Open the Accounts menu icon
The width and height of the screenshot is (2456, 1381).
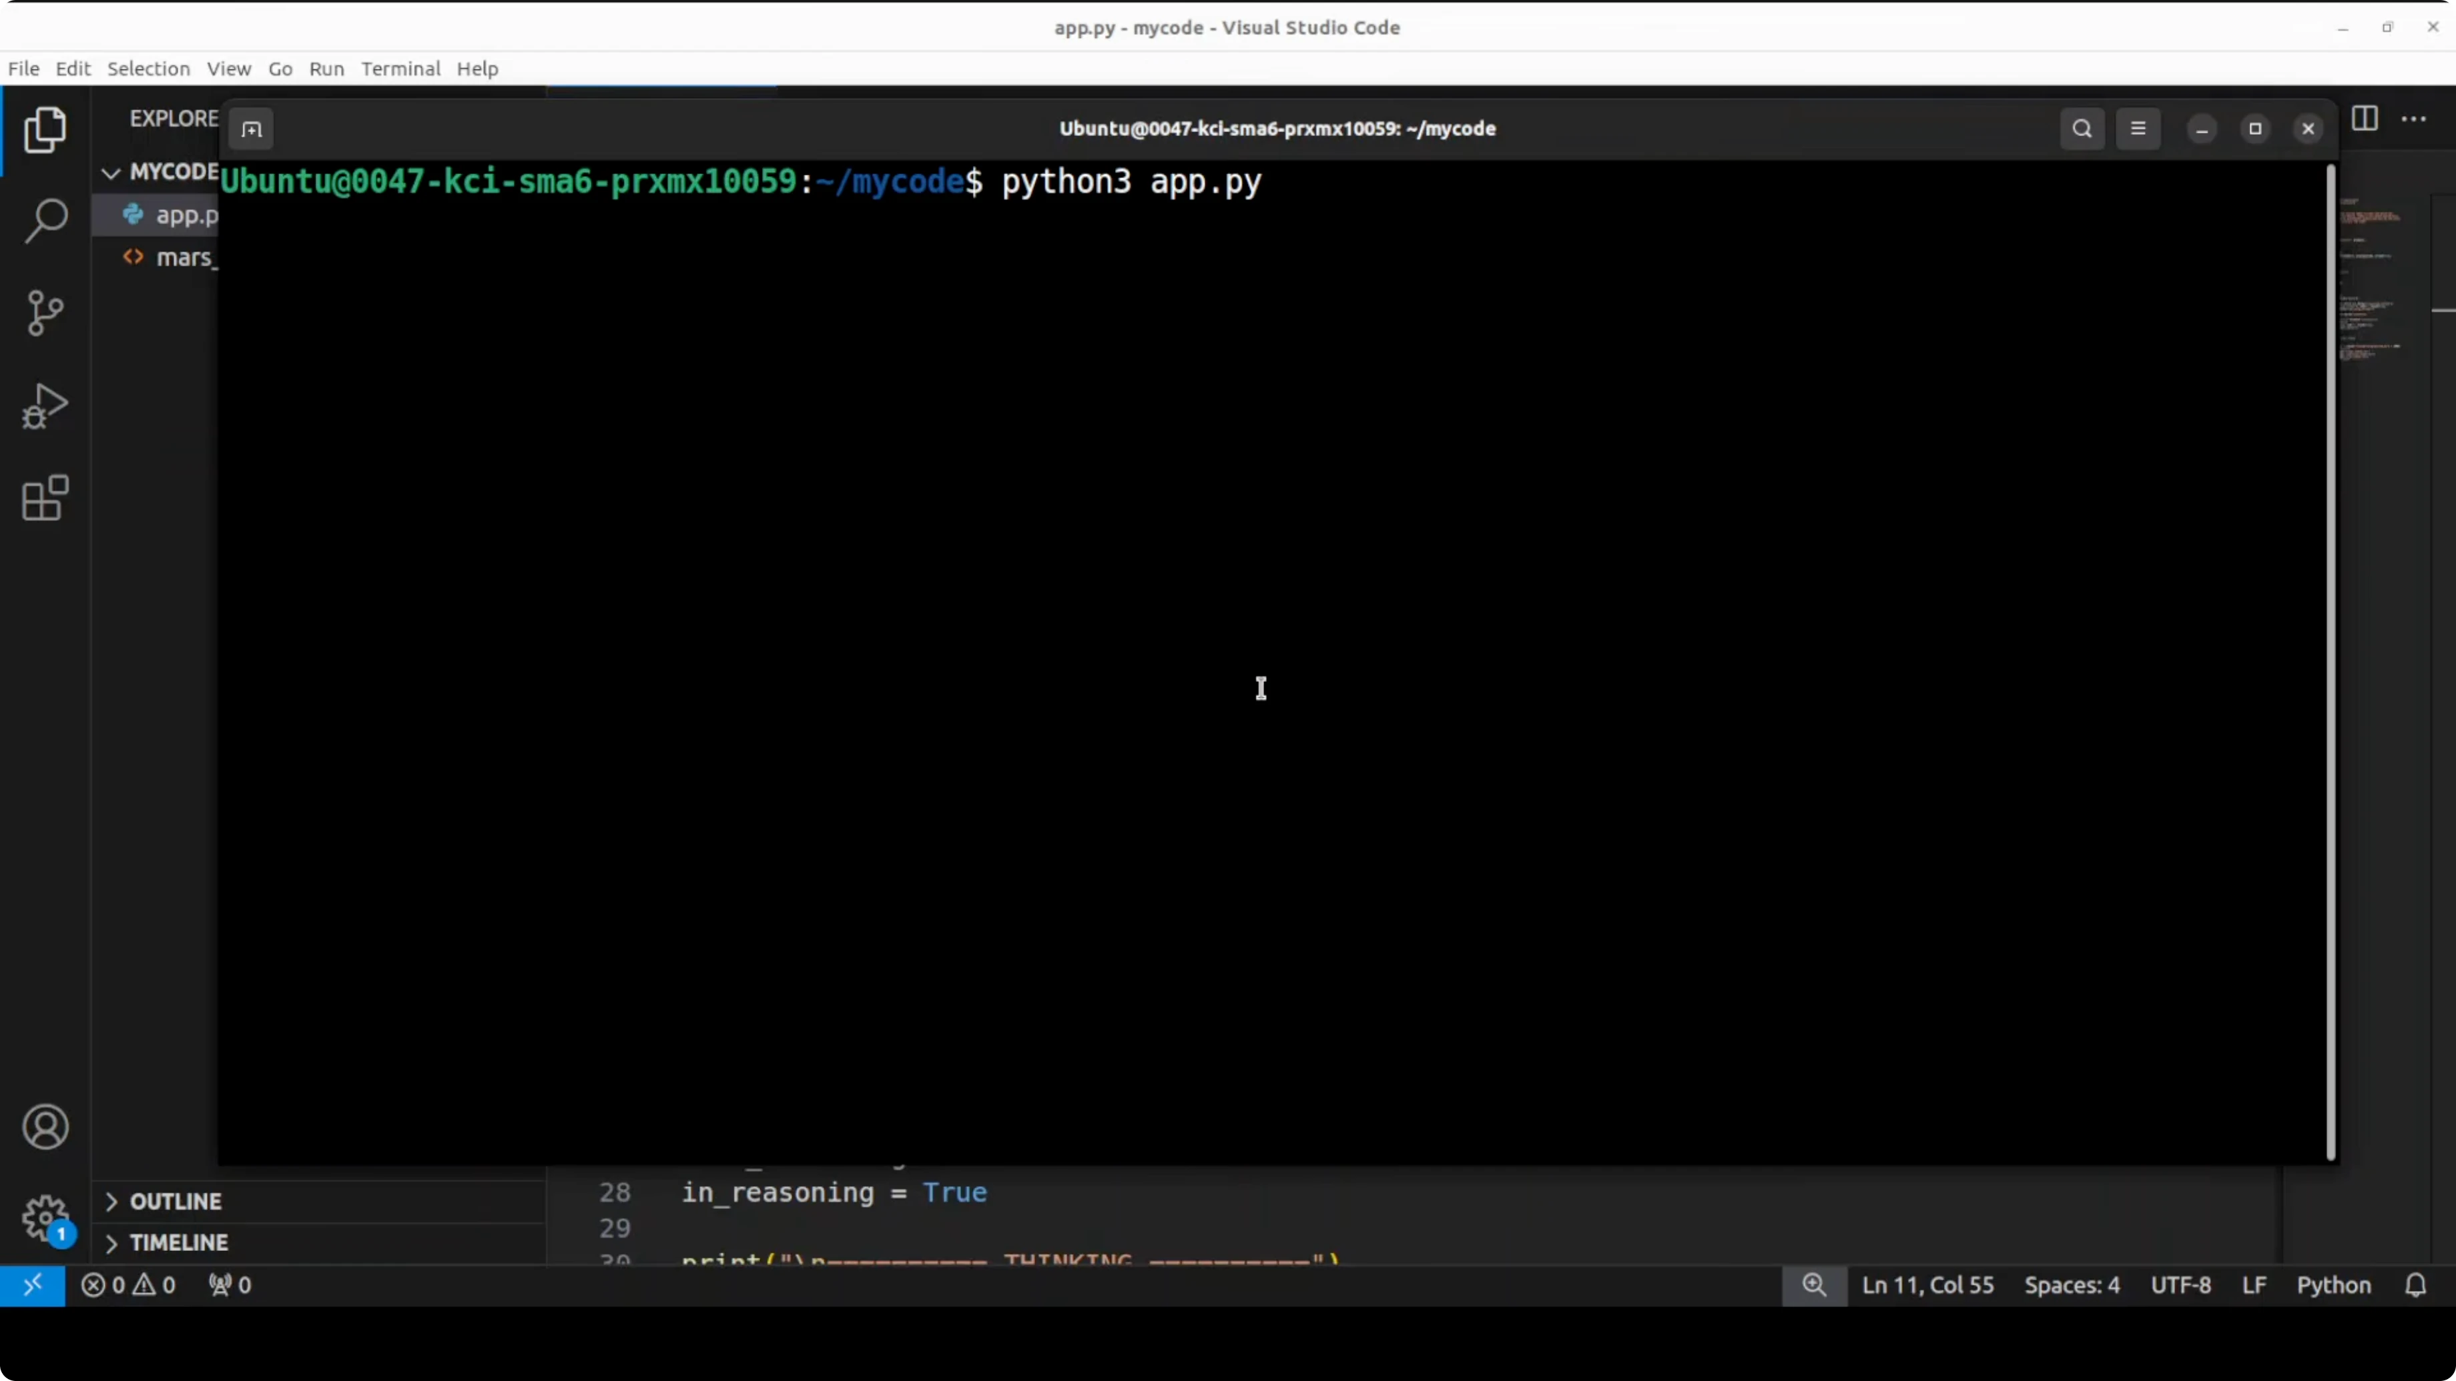click(x=45, y=1127)
